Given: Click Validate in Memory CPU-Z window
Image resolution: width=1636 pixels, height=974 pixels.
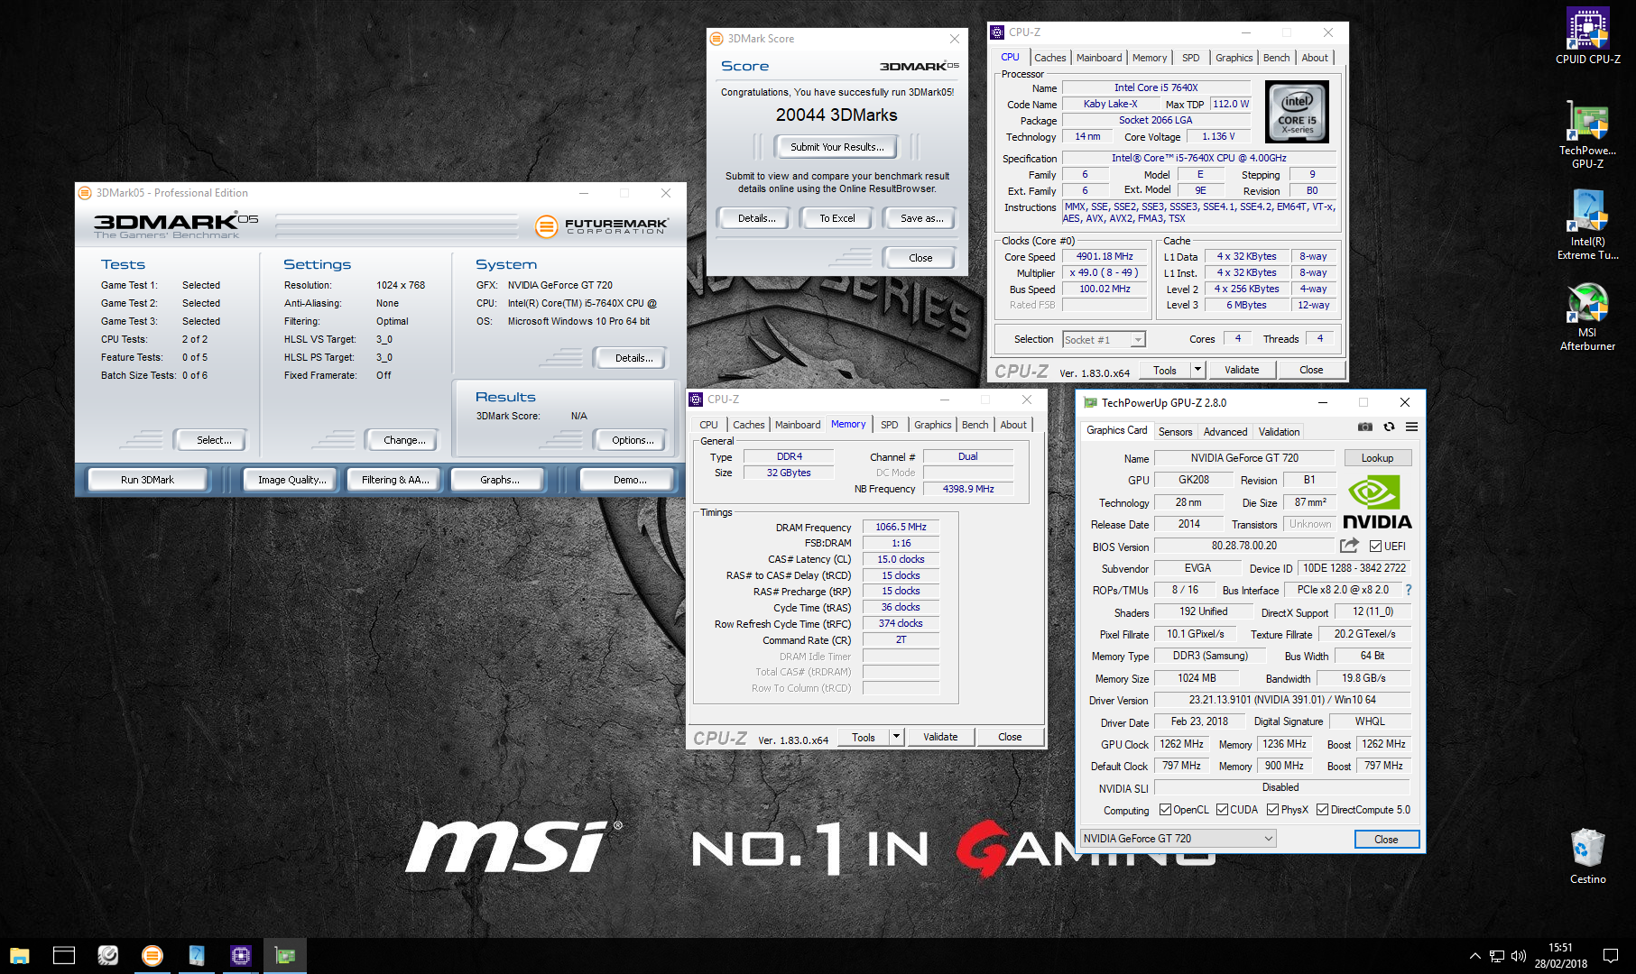Looking at the screenshot, I should 940,737.
